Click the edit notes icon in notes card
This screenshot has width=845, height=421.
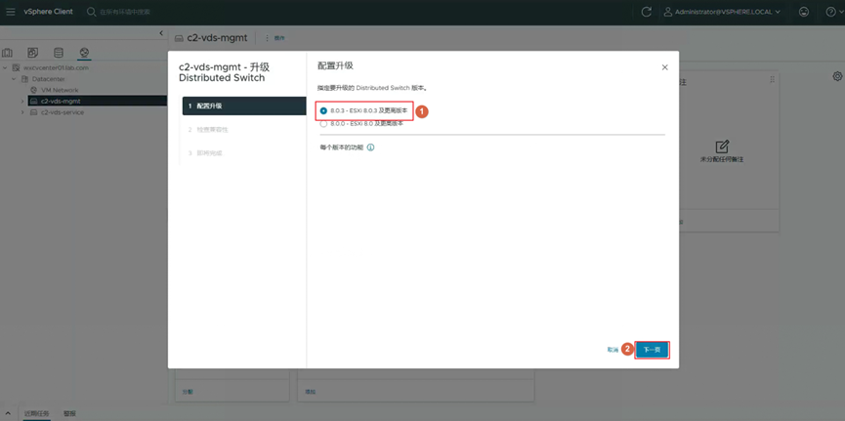coord(722,147)
